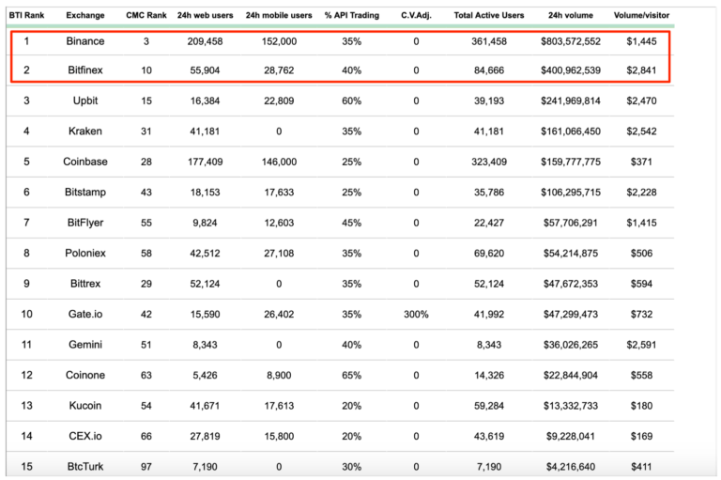
Task: Select the CEX.io exchange name
Action: (x=85, y=436)
